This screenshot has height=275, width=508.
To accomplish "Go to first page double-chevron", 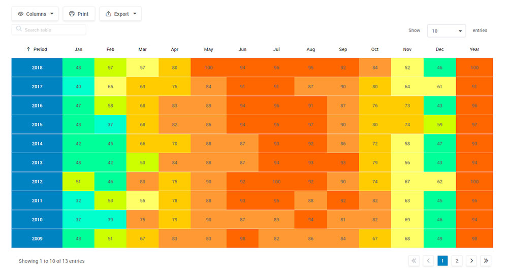I will pos(414,261).
